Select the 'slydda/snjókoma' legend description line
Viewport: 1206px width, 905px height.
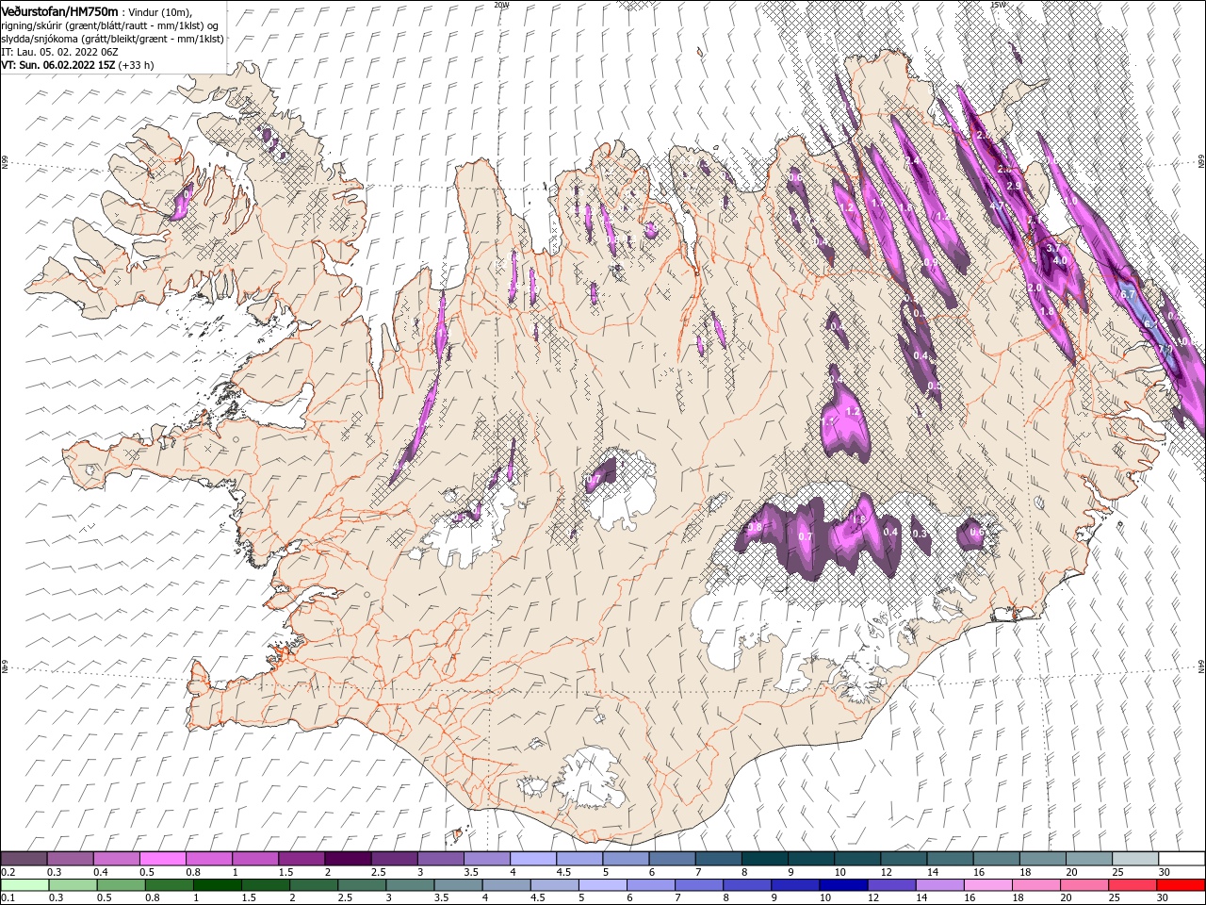112,39
